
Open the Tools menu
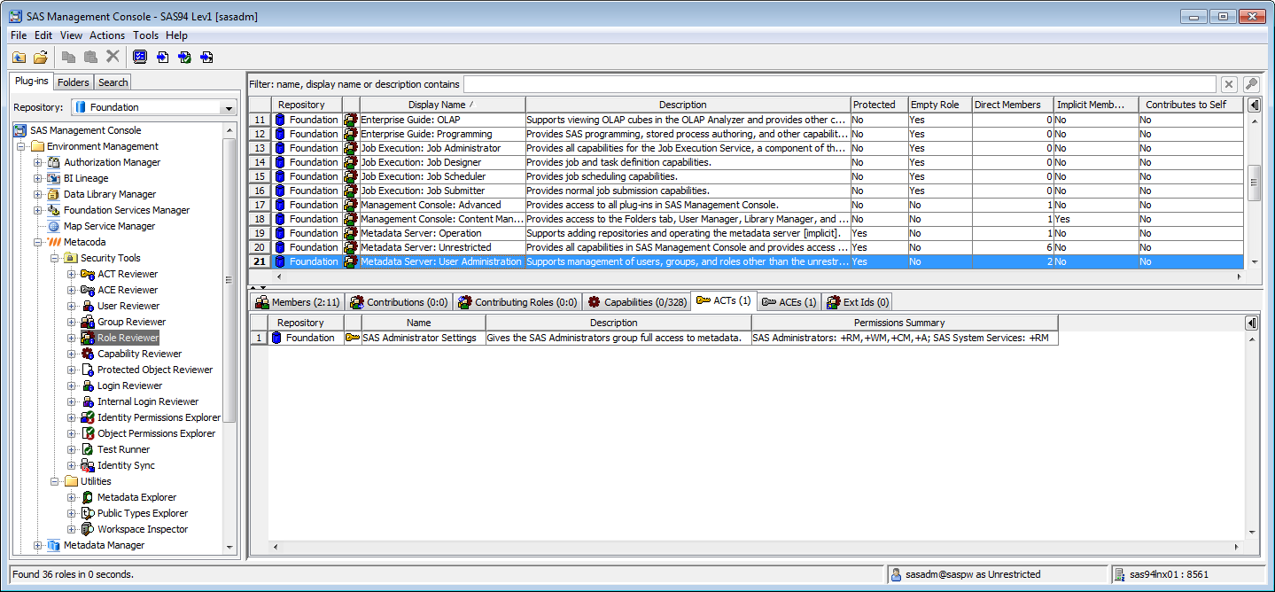(146, 35)
